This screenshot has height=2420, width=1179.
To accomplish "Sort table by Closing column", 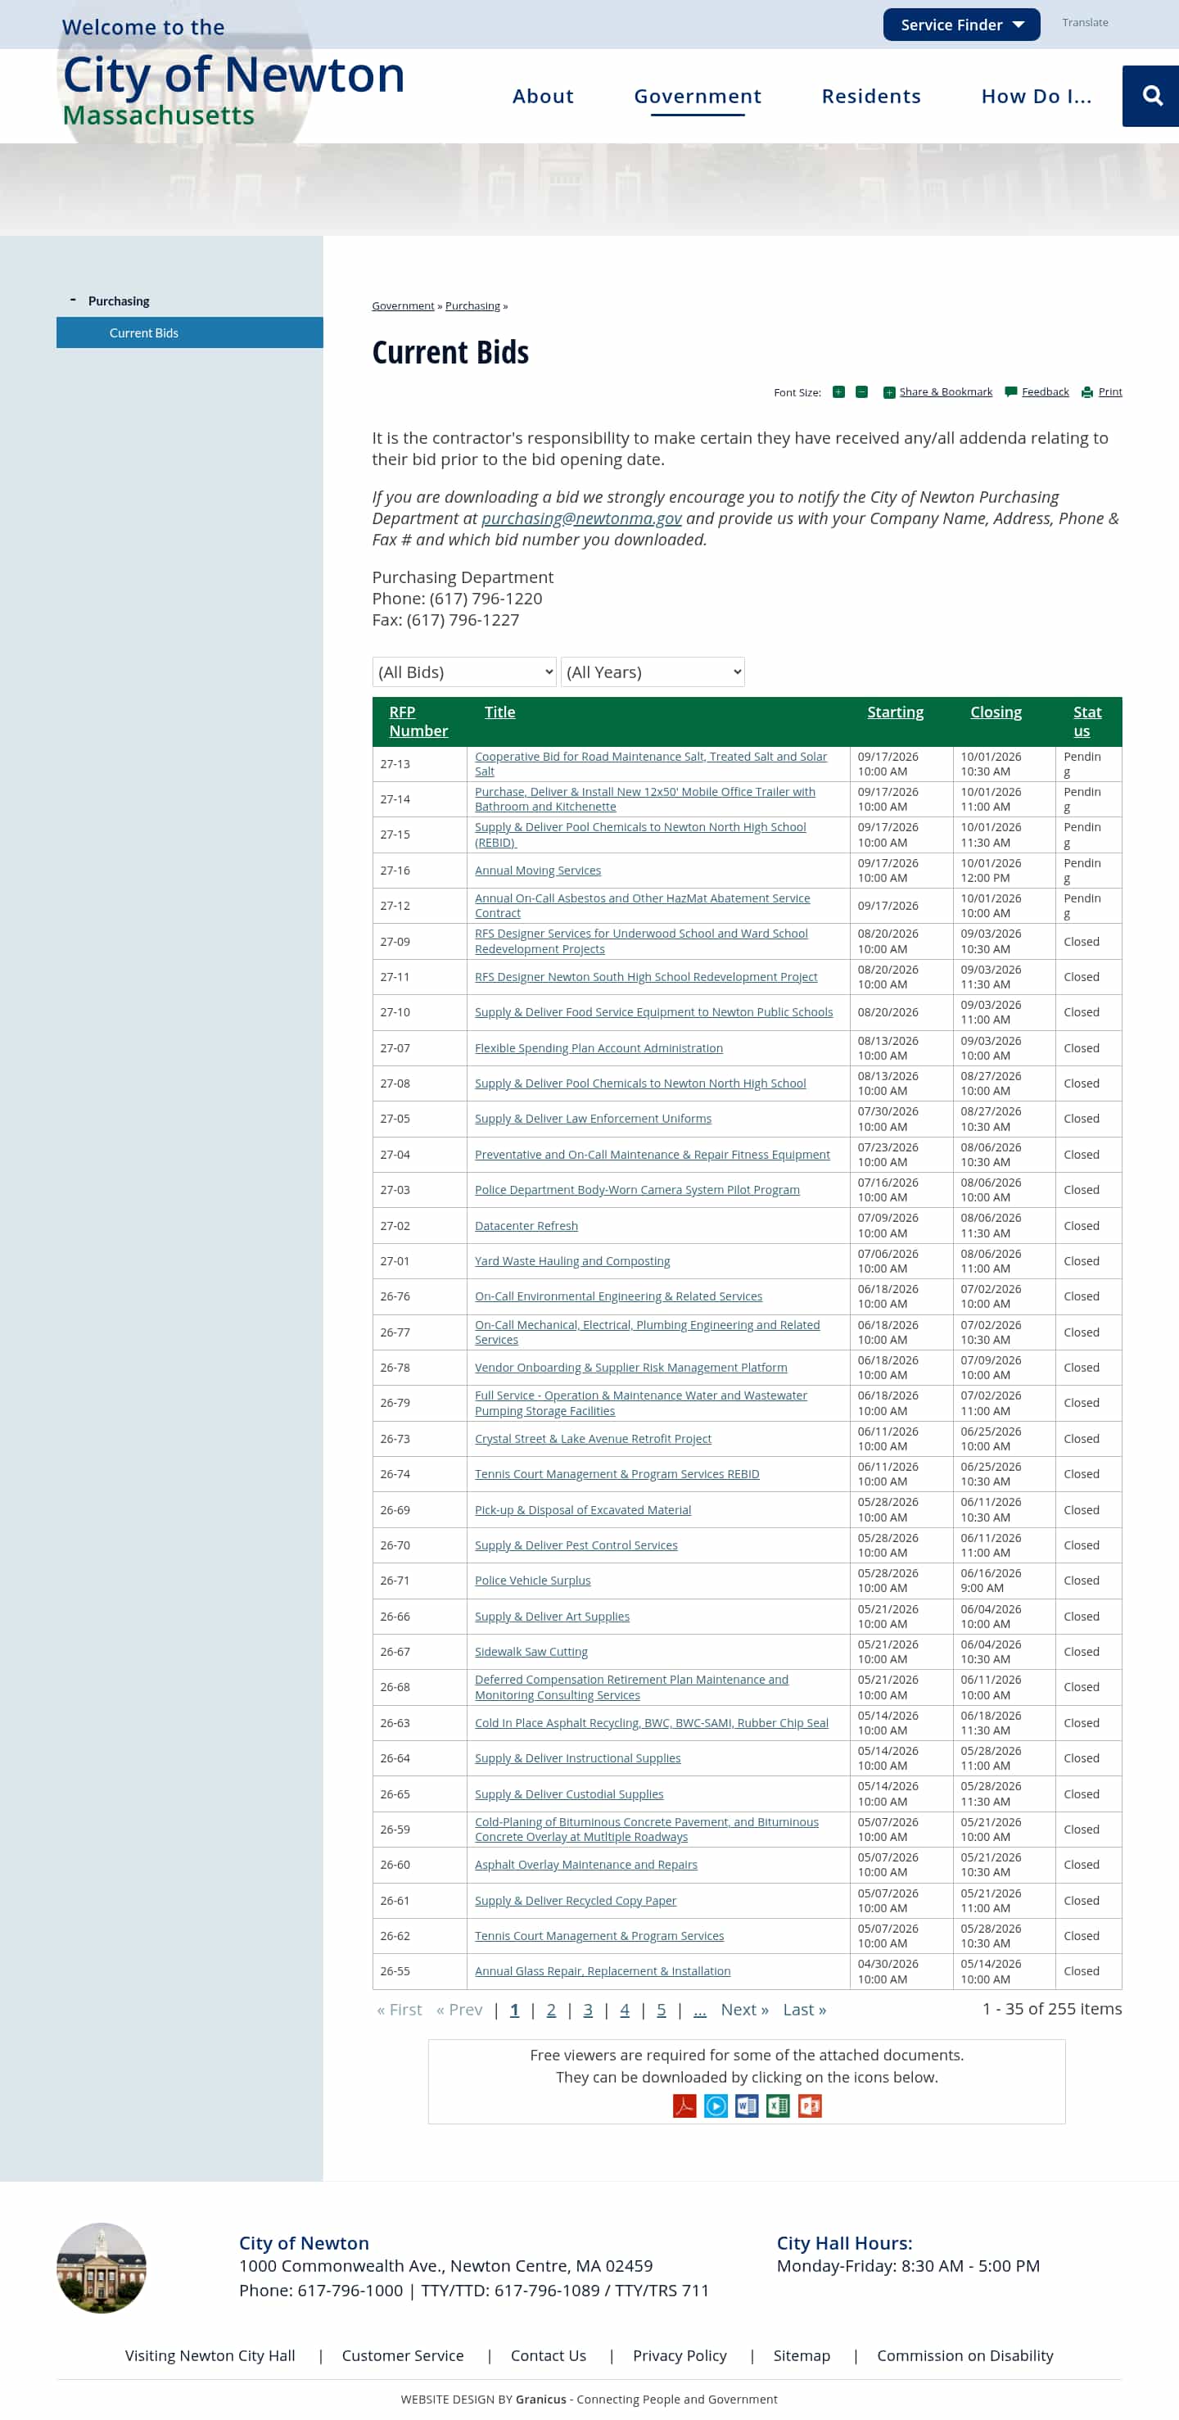I will [x=996, y=712].
